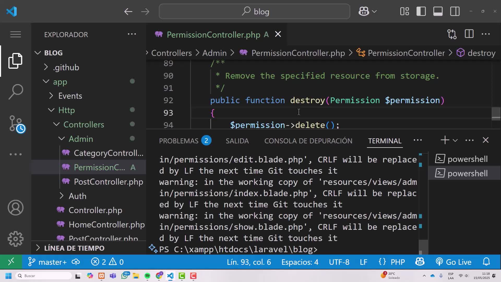Open errors and warnings status item

tap(107, 262)
